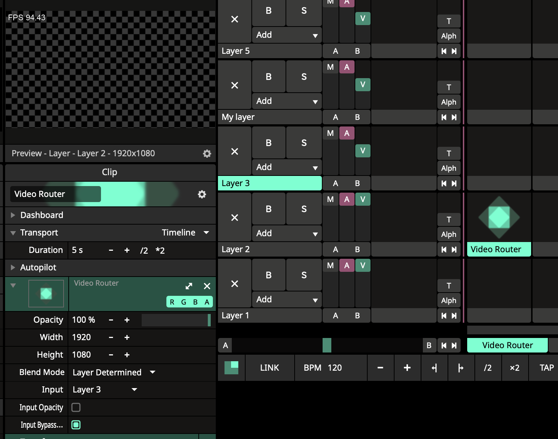Expand the Video Router effect to fullscreen
Image resolution: width=558 pixels, height=439 pixels.
(189, 286)
